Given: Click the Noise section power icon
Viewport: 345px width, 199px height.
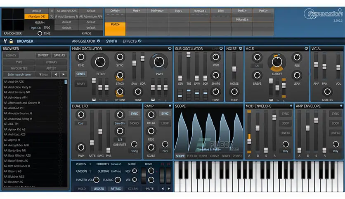Looking at the screenshot, I should (240, 49).
